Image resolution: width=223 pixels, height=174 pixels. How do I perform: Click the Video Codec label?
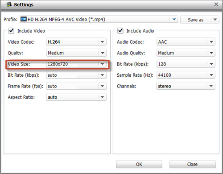point(21,42)
